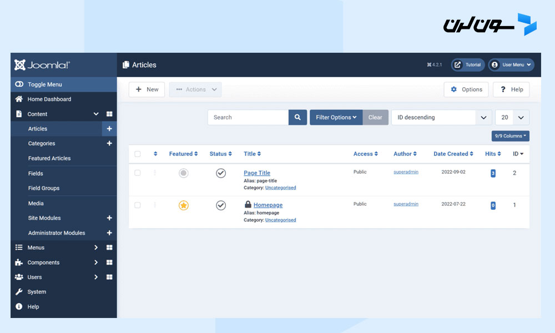The height and width of the screenshot is (333, 555).
Task: Open Site Modules in sidebar
Action: coord(44,218)
